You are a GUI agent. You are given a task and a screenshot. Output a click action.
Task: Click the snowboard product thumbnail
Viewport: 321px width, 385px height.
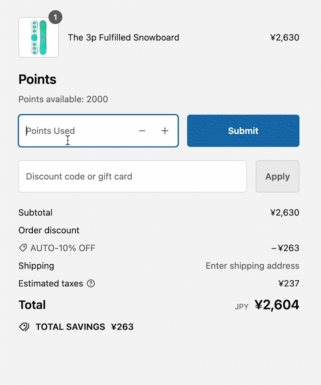(x=39, y=38)
